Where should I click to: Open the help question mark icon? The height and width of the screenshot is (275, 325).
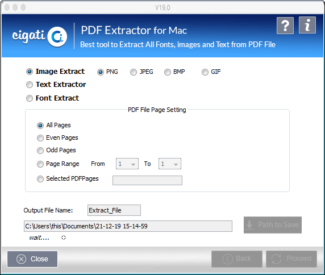tap(285, 26)
